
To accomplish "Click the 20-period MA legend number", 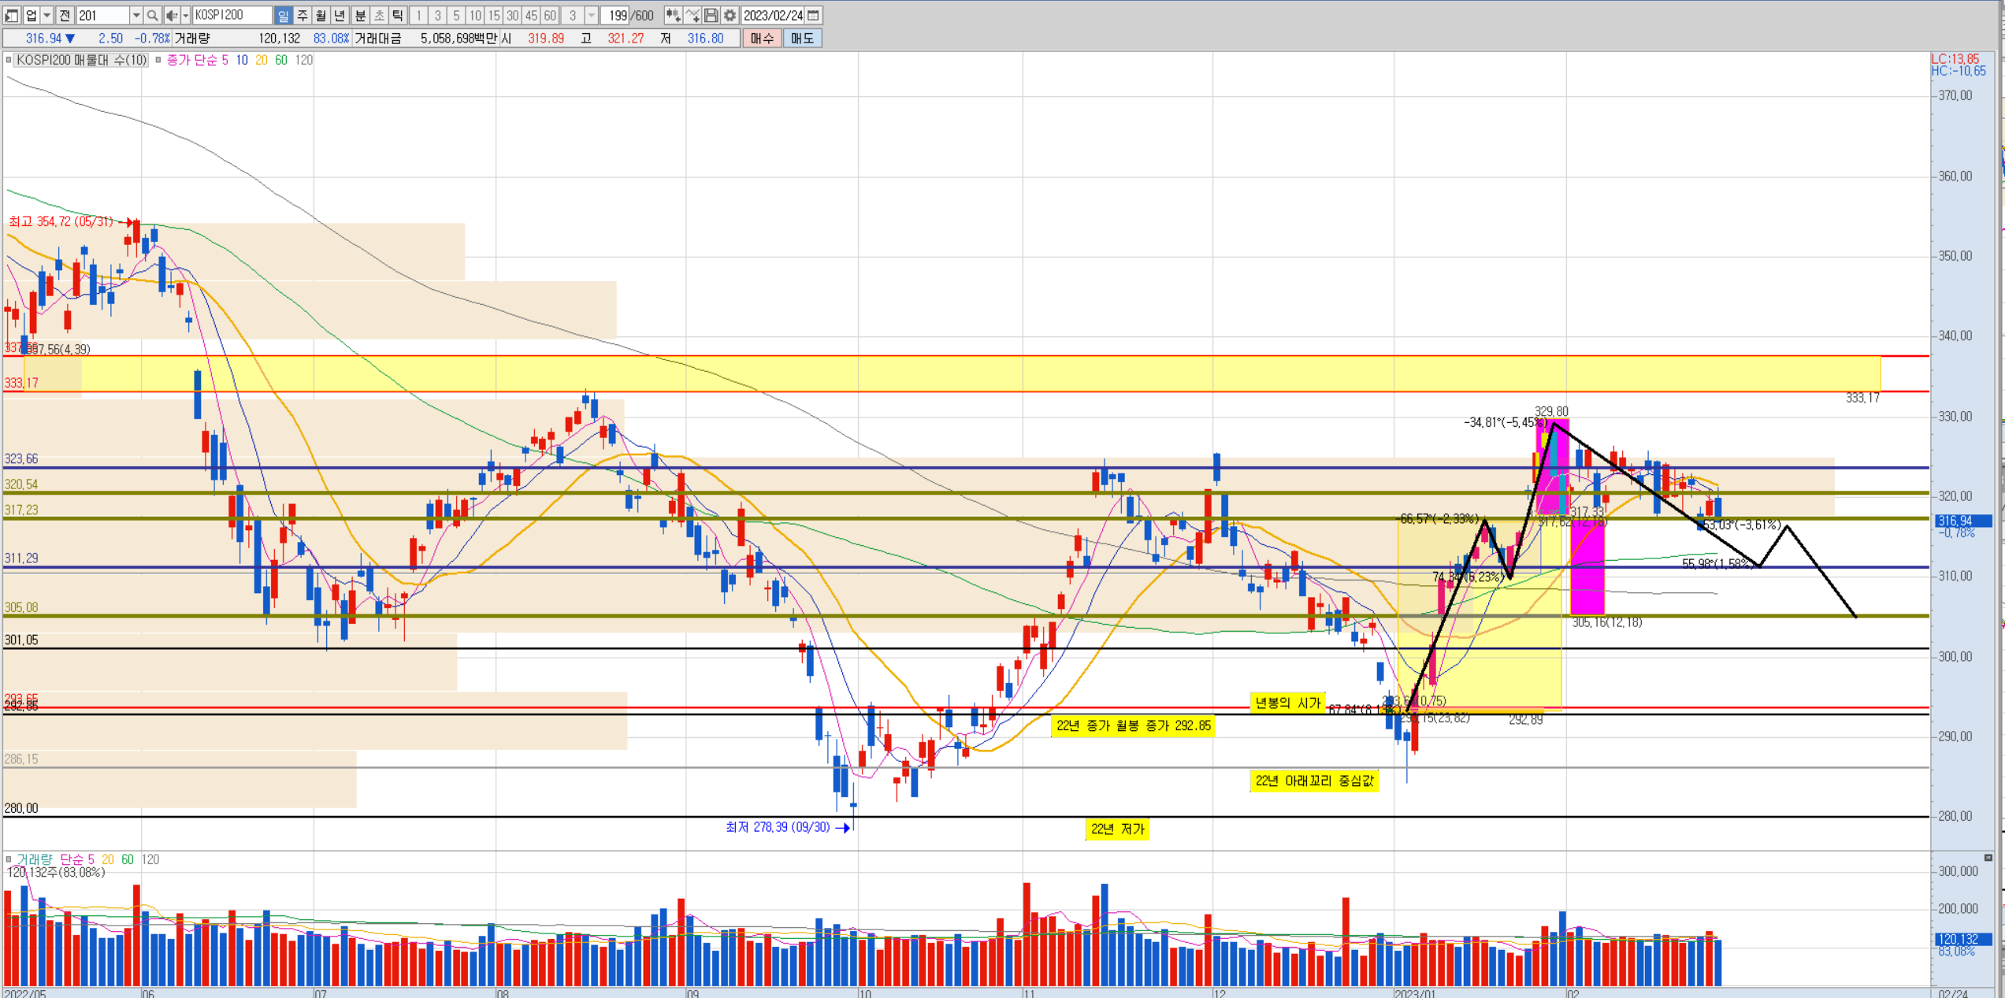I will [x=262, y=60].
